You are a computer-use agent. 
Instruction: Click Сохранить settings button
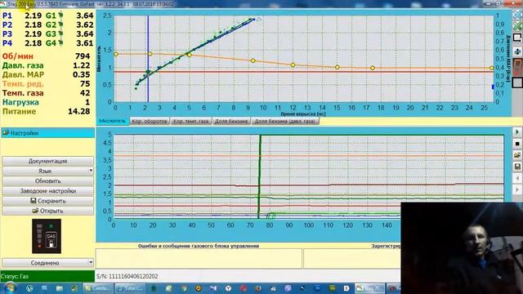tap(47, 201)
